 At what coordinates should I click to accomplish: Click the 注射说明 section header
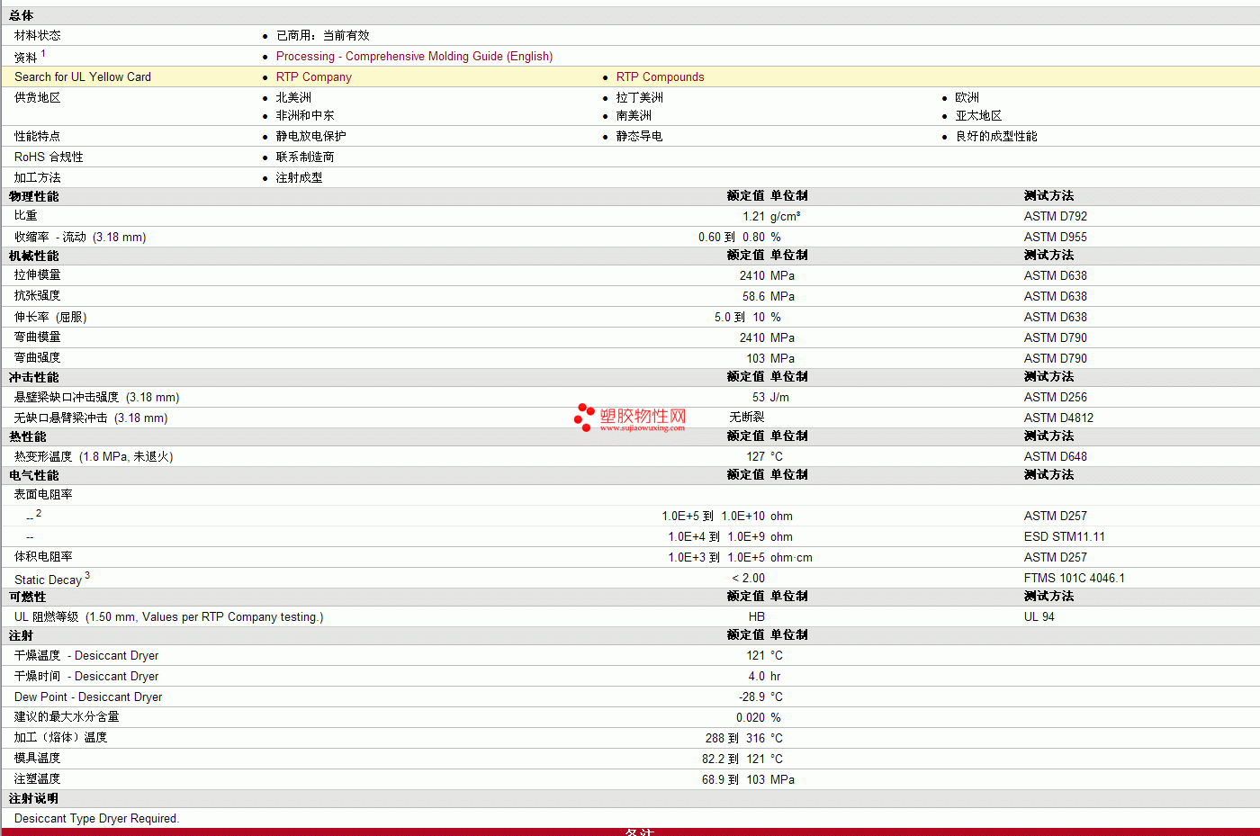34,799
